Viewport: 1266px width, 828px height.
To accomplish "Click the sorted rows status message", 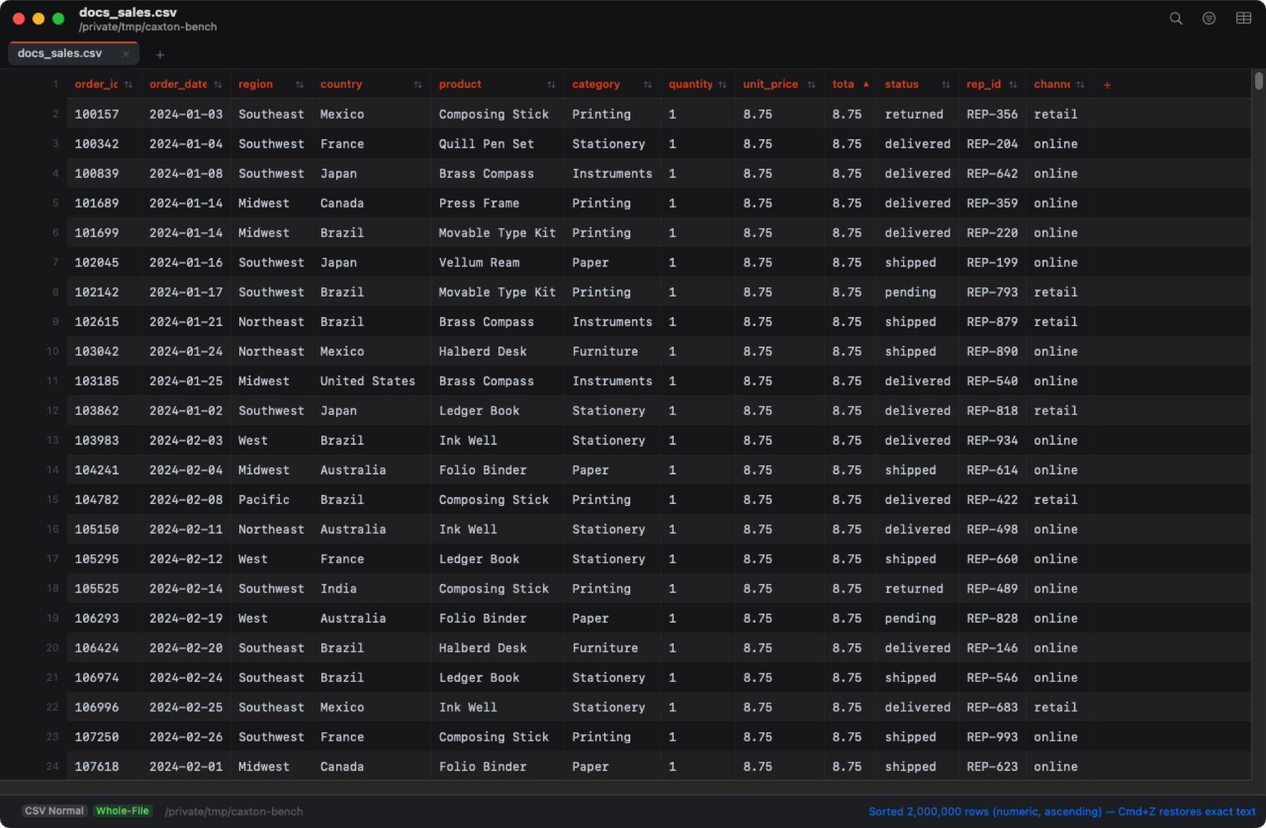I will click(x=1061, y=811).
